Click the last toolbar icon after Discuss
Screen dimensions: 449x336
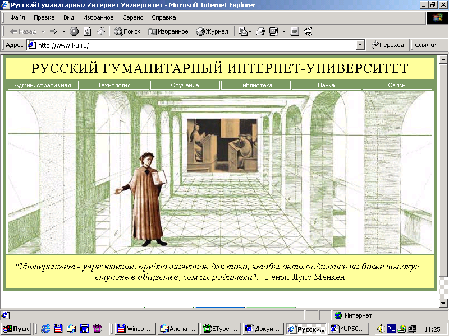308,31
